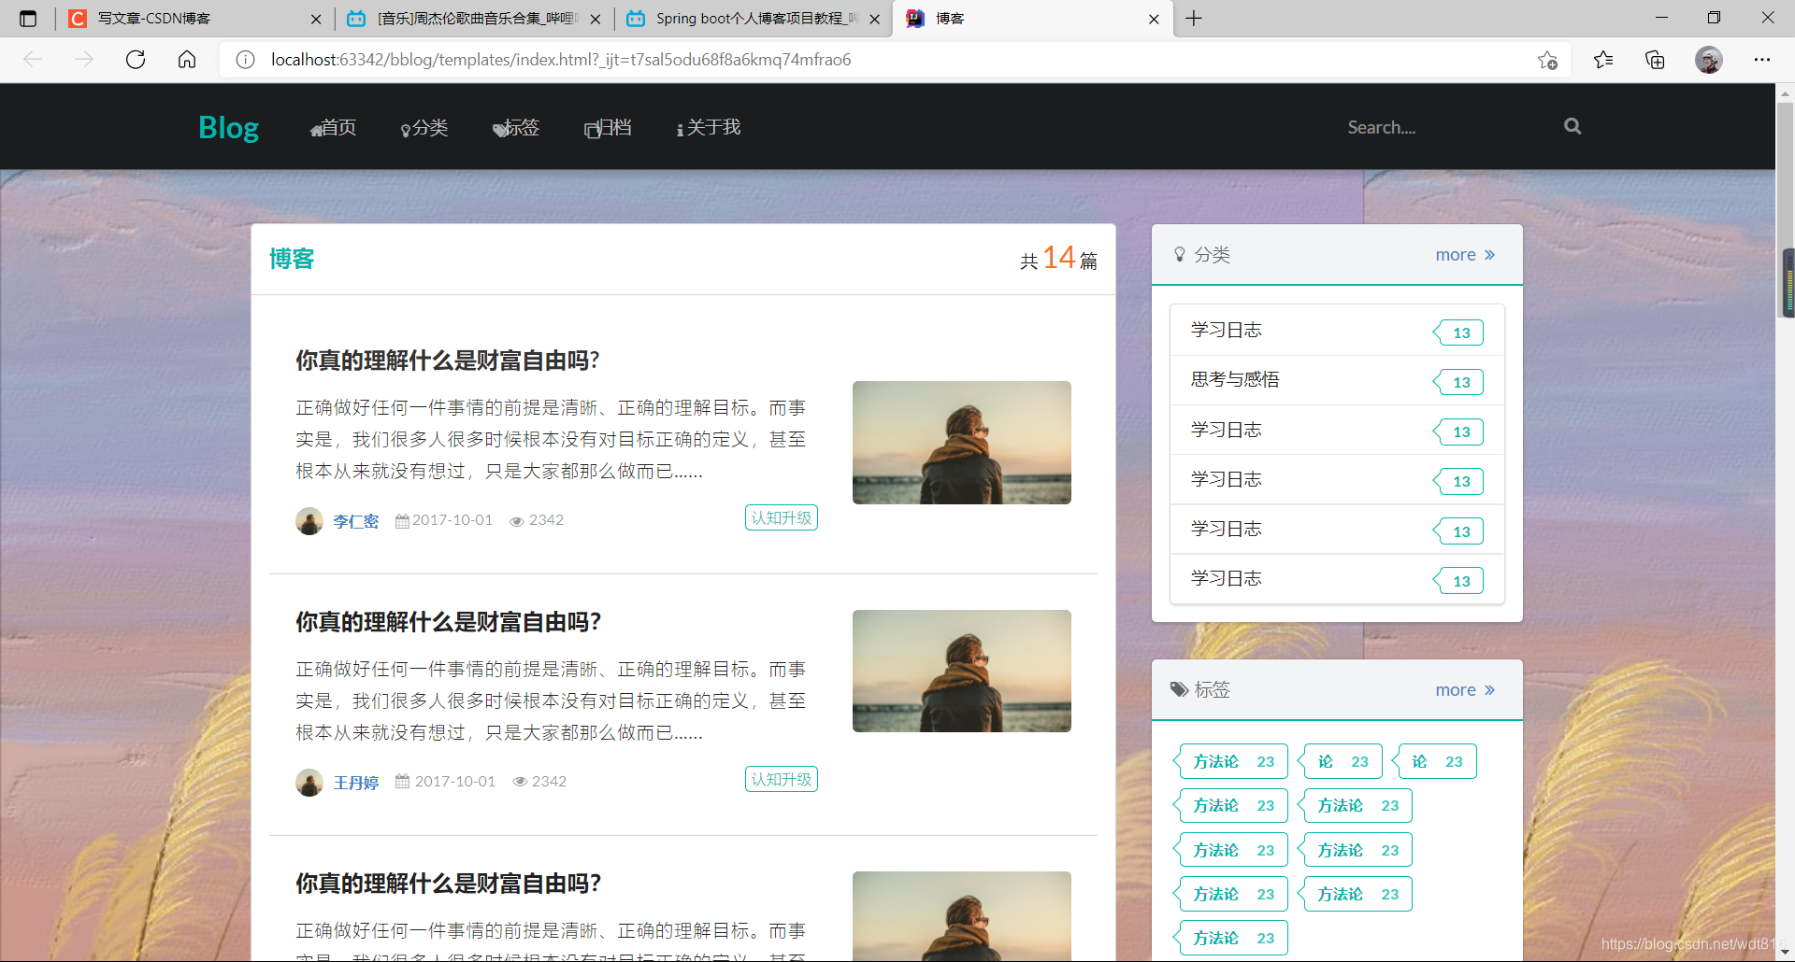Click the search magnifier icon in blog navbar
1795x962 pixels.
[1572, 126]
